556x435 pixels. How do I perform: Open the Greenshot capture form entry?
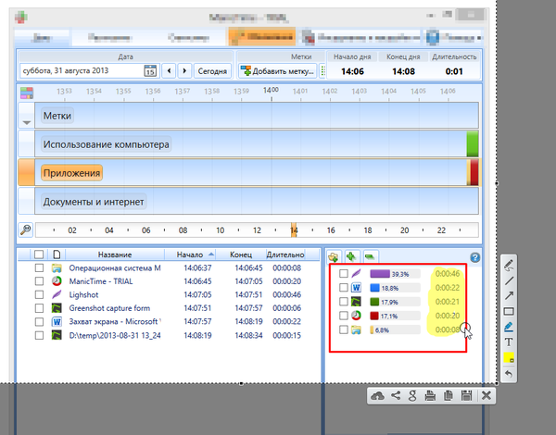109,308
